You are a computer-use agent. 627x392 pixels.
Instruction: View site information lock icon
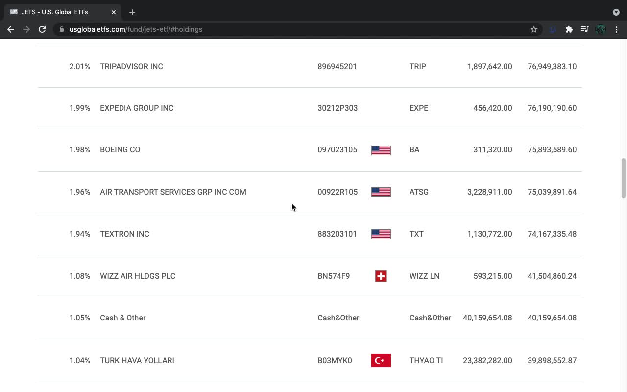coord(61,29)
